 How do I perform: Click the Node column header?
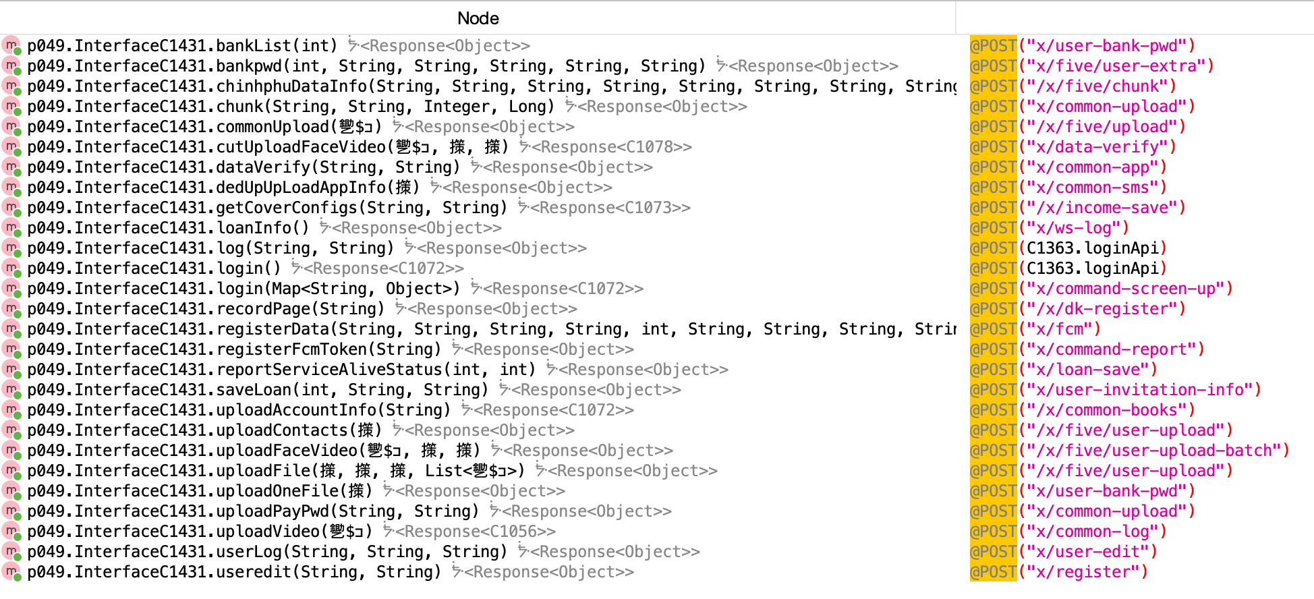tap(478, 18)
